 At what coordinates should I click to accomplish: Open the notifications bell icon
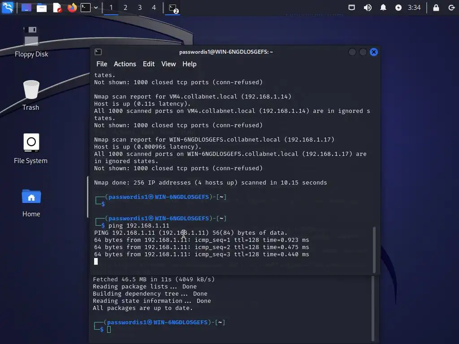[x=383, y=8]
